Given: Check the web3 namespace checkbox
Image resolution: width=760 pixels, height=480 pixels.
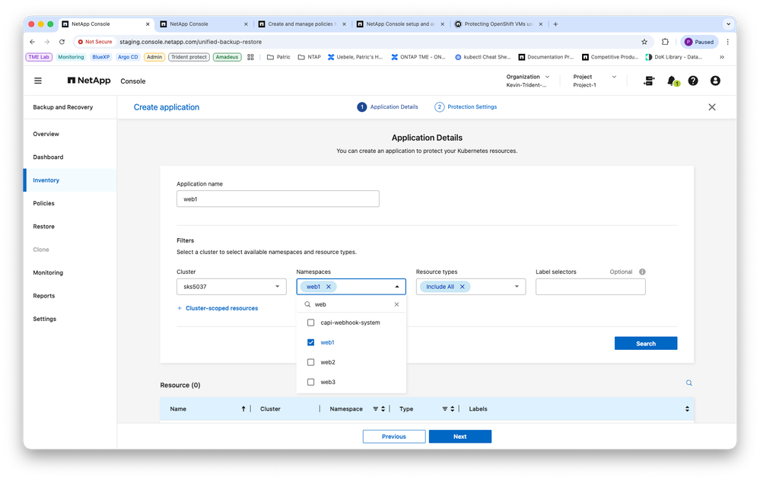Looking at the screenshot, I should pyautogui.click(x=310, y=382).
